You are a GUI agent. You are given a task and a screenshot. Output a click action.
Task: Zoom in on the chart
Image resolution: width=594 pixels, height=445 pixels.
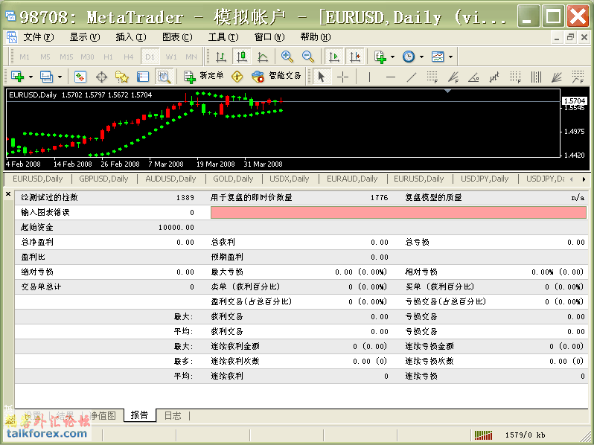(287, 57)
